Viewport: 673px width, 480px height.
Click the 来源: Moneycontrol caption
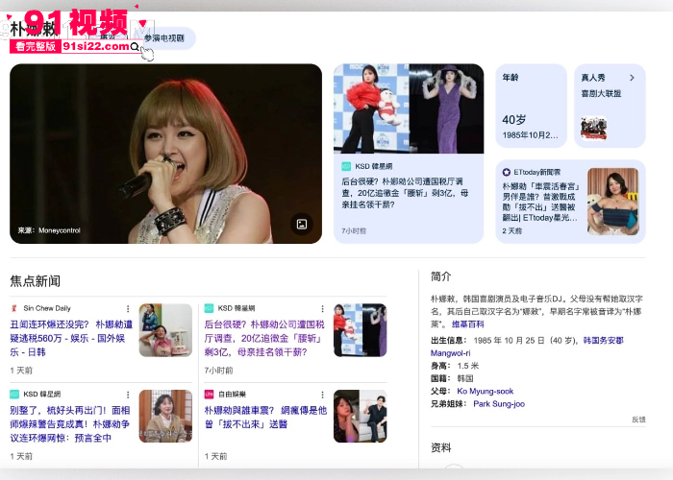(49, 230)
